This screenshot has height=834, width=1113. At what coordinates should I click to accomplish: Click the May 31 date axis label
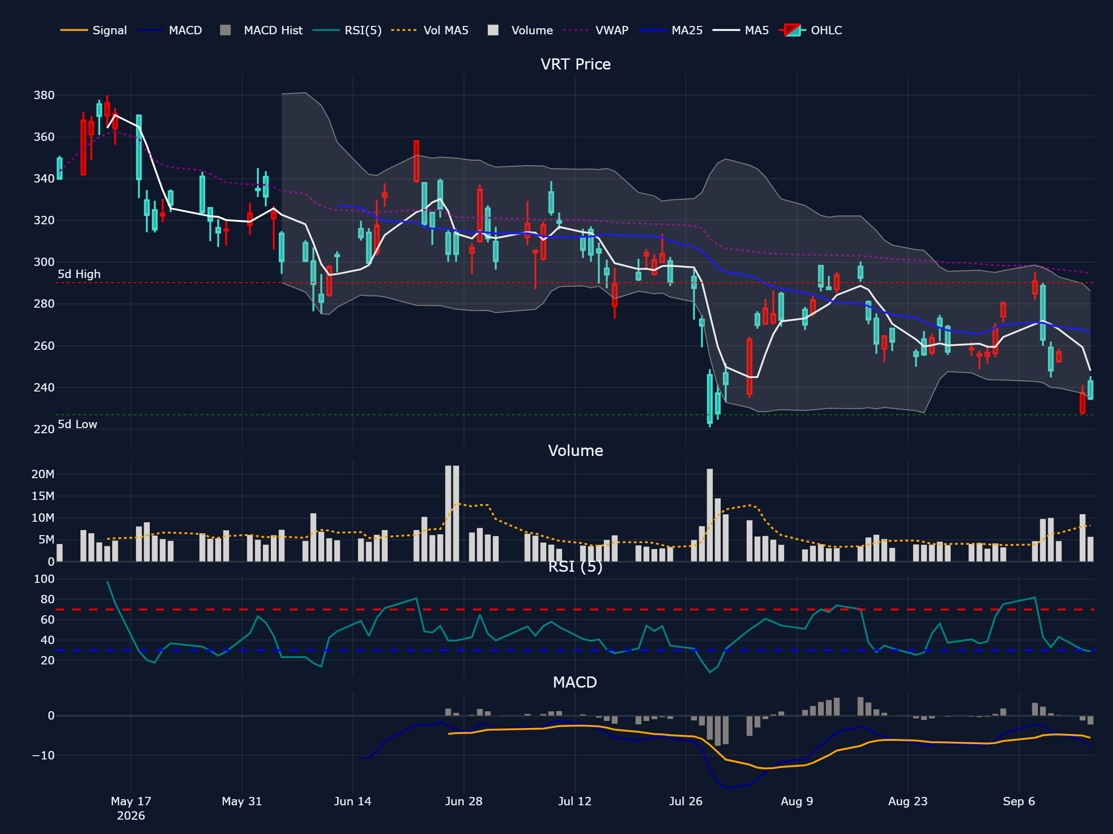[x=242, y=801]
